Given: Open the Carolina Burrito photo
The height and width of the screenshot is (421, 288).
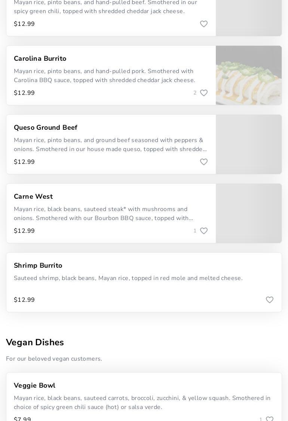Looking at the screenshot, I should pos(249,75).
